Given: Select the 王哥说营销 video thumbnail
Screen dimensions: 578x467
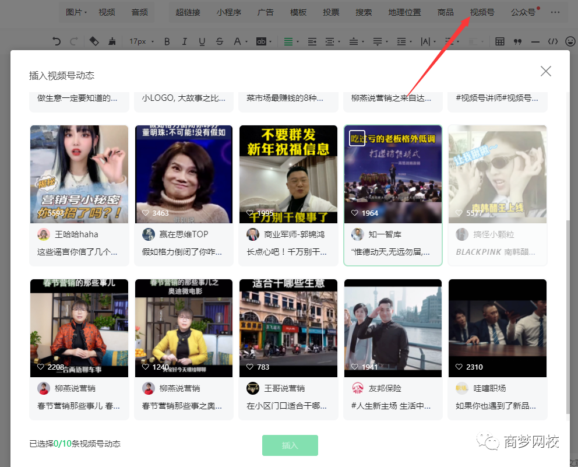Looking at the screenshot, I should (x=288, y=328).
